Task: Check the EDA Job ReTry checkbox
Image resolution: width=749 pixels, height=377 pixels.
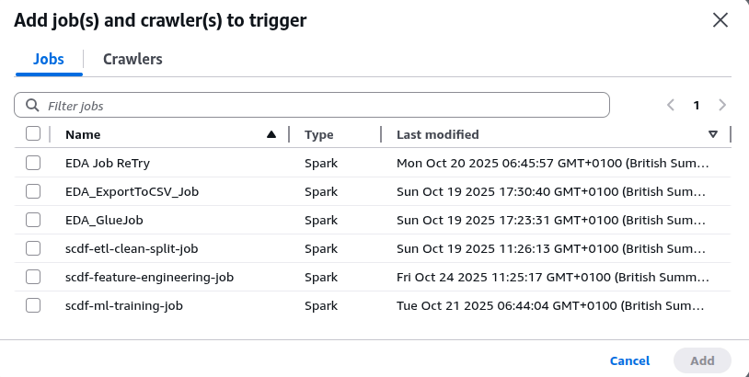Action: coord(33,163)
